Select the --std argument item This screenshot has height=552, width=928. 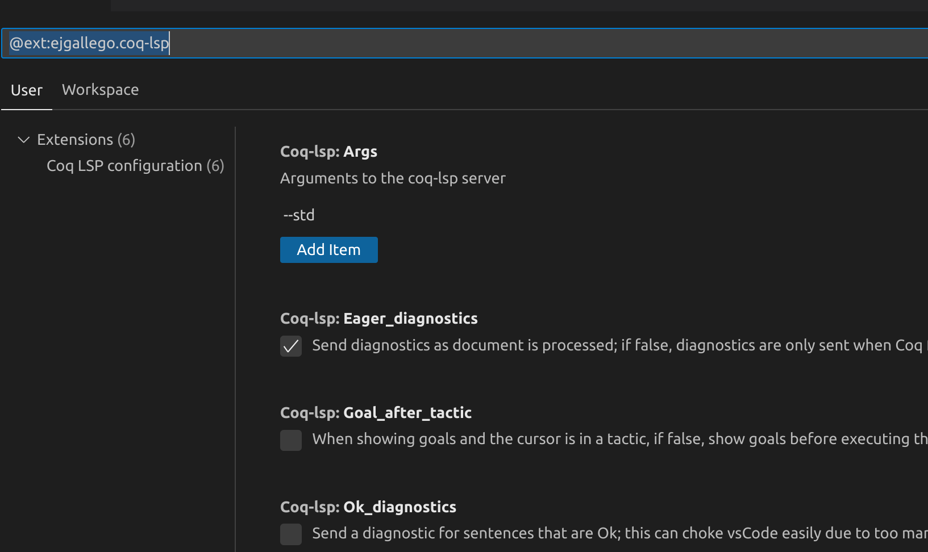click(299, 215)
